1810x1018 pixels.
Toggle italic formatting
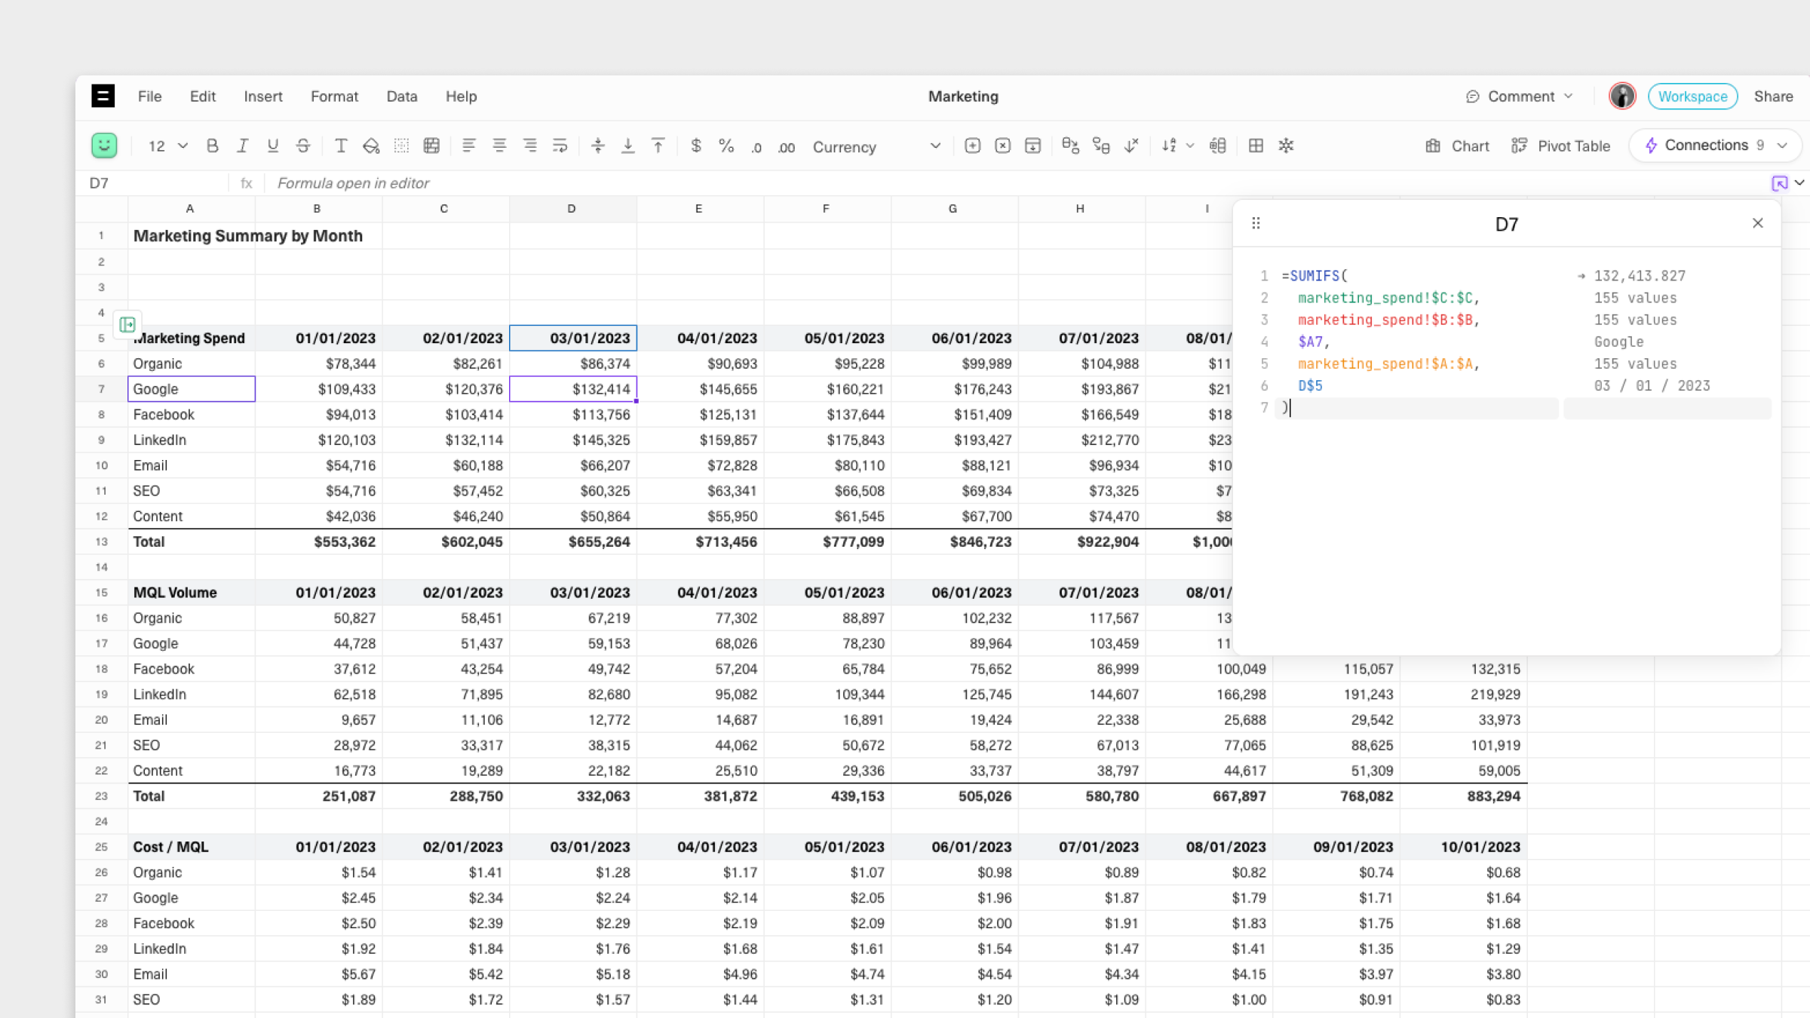pos(242,146)
